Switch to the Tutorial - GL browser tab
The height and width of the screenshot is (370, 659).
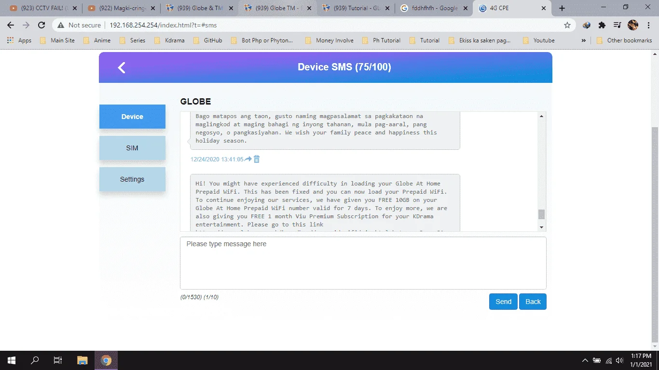pos(356,8)
